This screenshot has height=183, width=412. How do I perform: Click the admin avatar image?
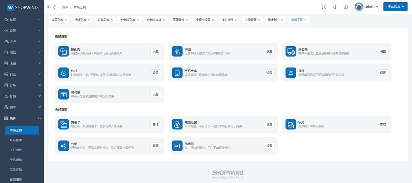point(359,7)
